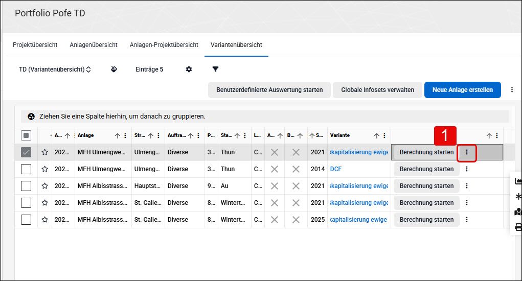
Task: Check the 2025 row checkbox
Action: [26, 220]
